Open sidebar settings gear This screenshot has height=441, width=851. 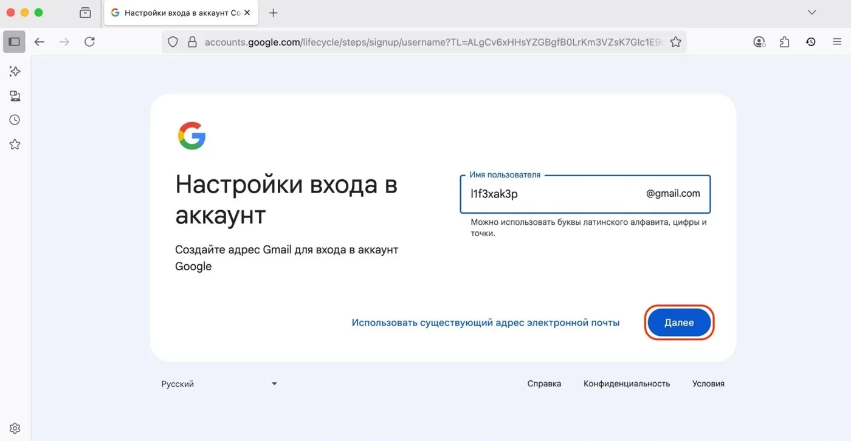15,428
